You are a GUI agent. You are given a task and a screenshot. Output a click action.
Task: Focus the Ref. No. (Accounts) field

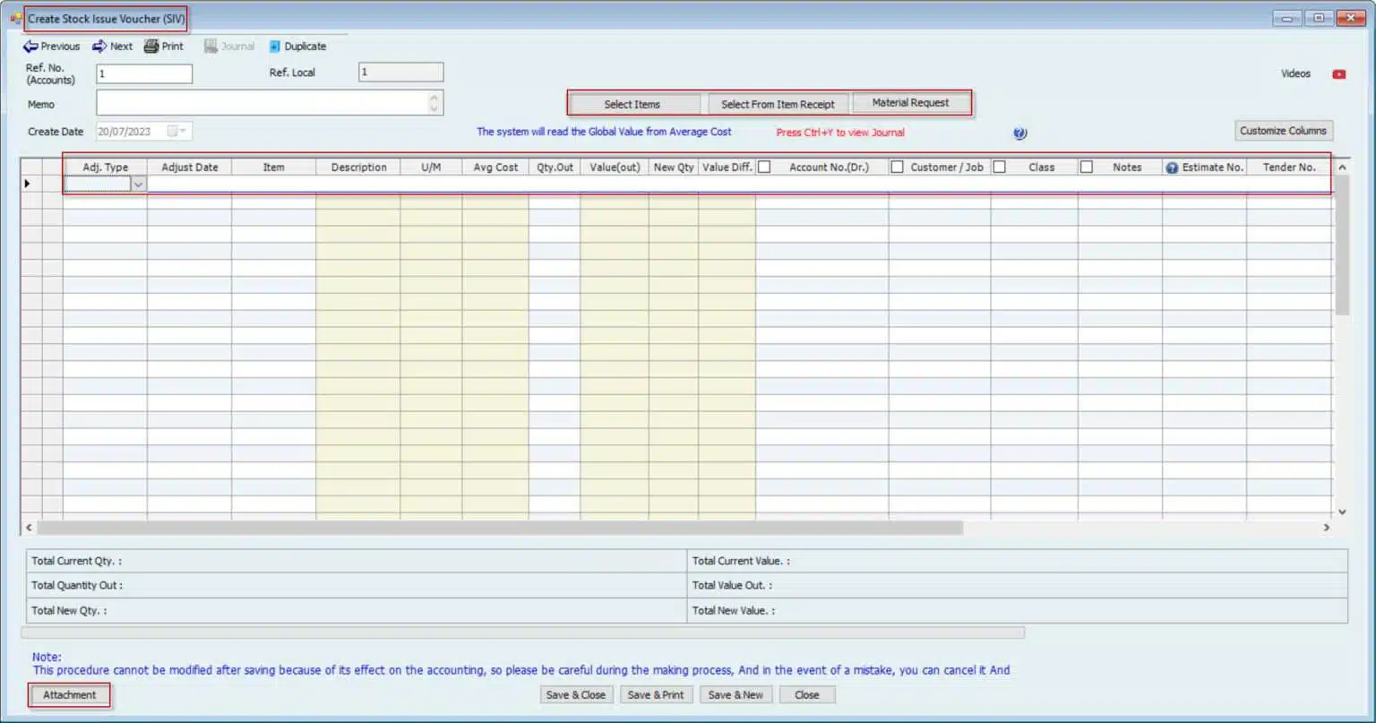pyautogui.click(x=144, y=73)
